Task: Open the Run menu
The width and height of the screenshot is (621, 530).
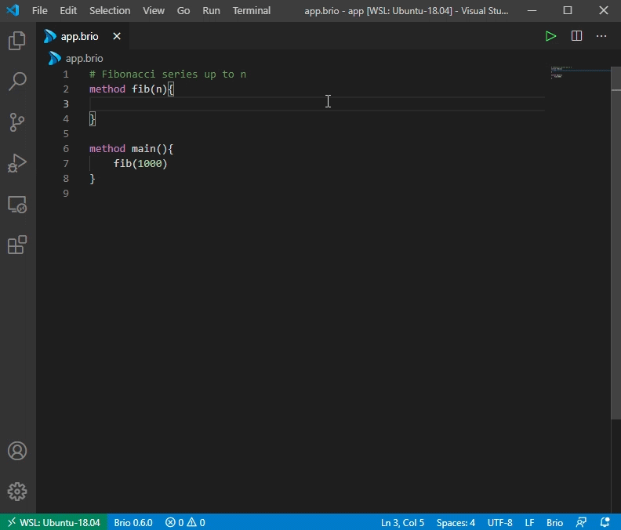Action: (x=211, y=11)
